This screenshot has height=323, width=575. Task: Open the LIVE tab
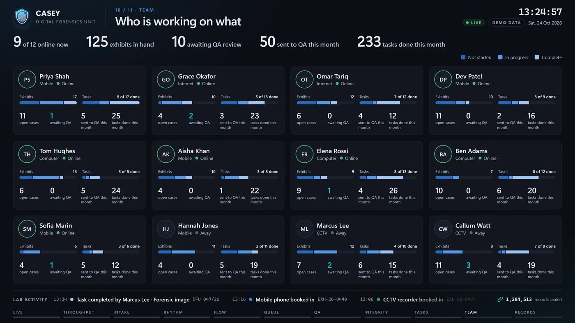[x=37, y=313]
